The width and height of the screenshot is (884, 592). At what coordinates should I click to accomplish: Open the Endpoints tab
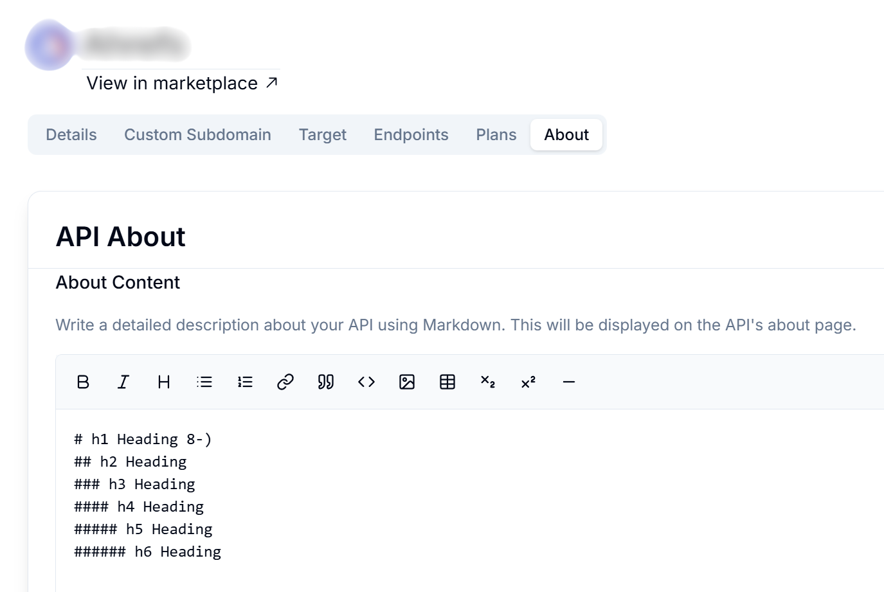pyautogui.click(x=411, y=134)
